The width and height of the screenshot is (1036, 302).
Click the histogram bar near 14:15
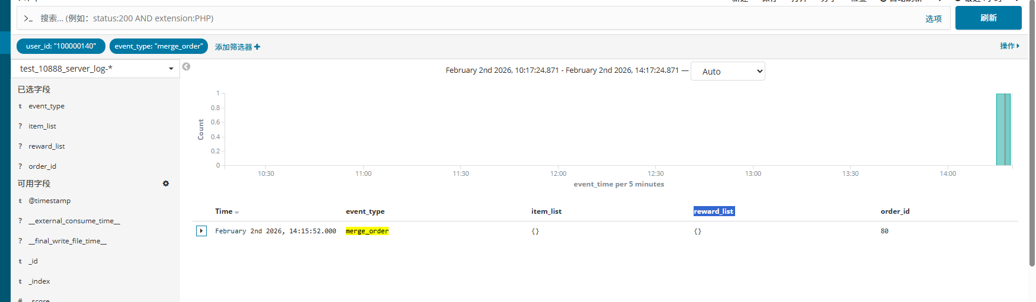1003,129
